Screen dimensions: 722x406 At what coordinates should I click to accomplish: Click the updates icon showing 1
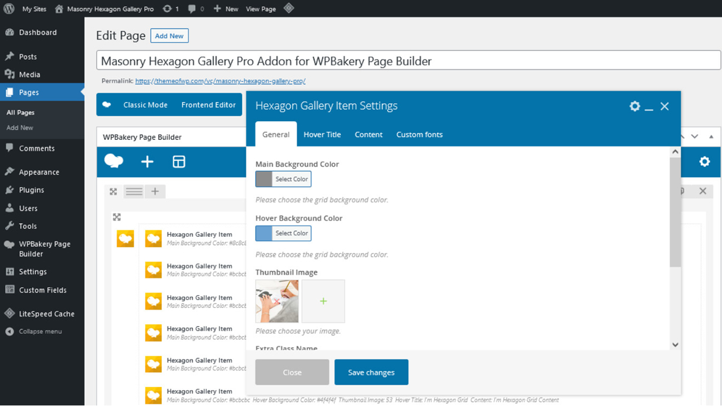[x=171, y=9]
